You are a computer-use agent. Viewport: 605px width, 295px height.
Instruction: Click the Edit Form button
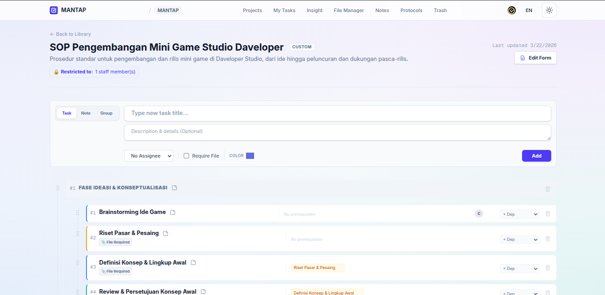[536, 58]
